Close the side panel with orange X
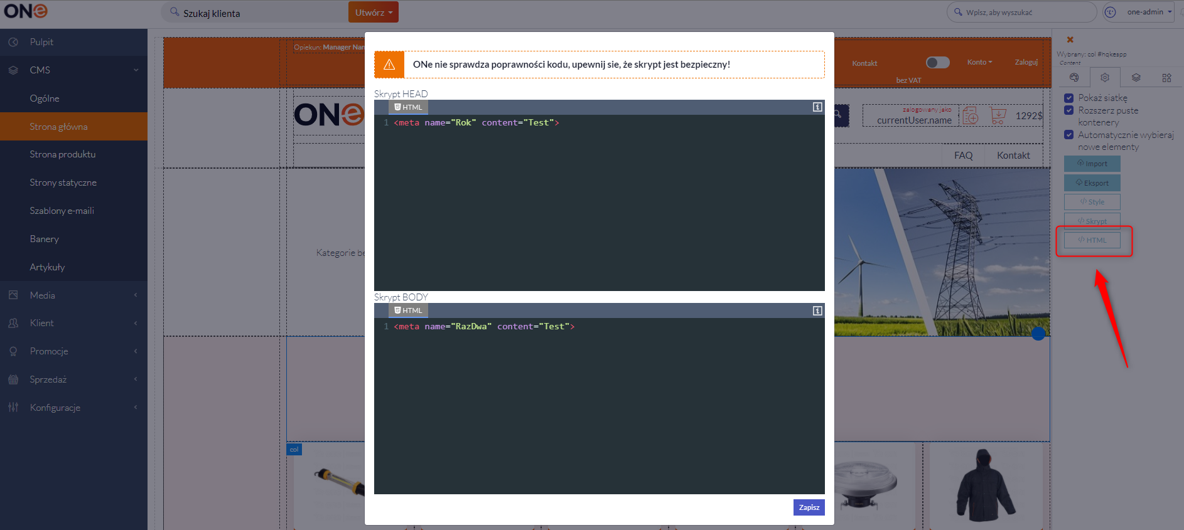The height and width of the screenshot is (530, 1184). (x=1070, y=40)
